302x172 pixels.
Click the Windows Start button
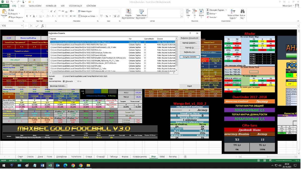[x=4, y=165]
